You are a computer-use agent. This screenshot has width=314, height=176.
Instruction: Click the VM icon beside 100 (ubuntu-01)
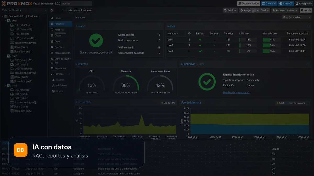point(12,25)
